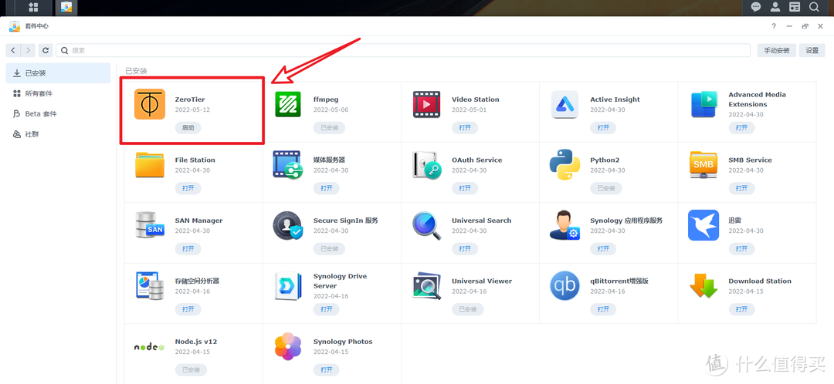This screenshot has height=384, width=834.
Task: Open the user account menu
Action: coord(775,8)
